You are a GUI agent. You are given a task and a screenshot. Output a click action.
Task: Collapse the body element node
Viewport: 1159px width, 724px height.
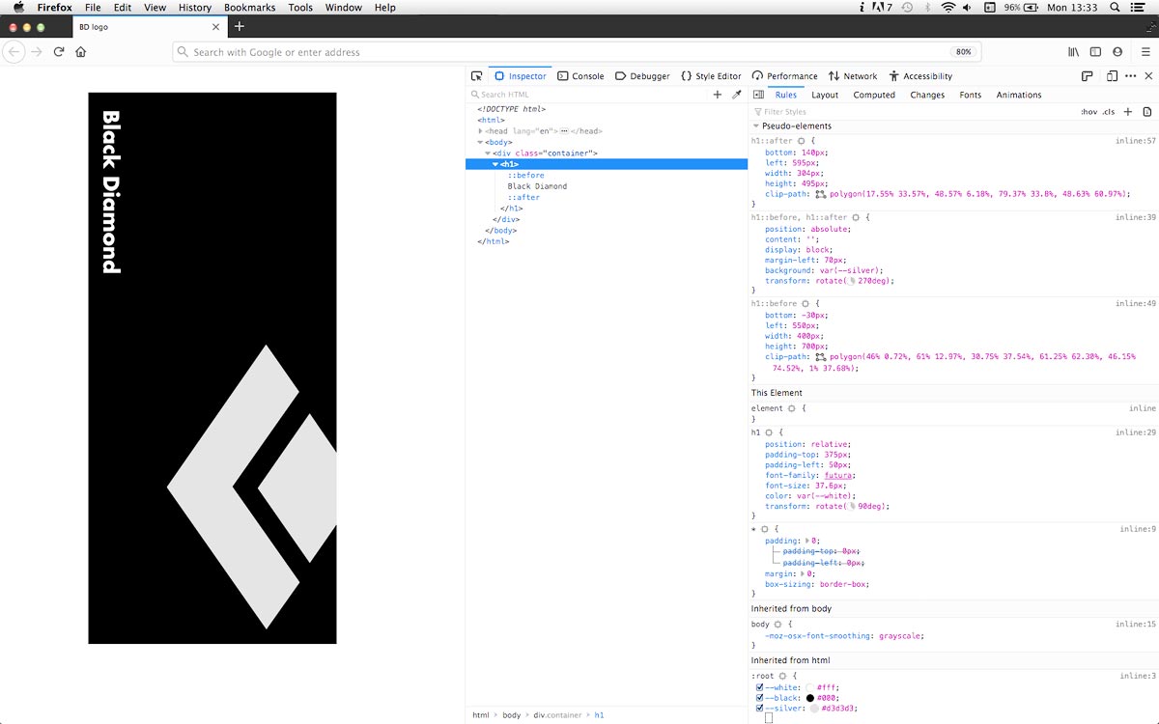point(480,143)
